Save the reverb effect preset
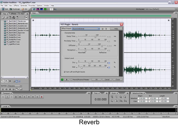178x126 pixels. click(102, 29)
